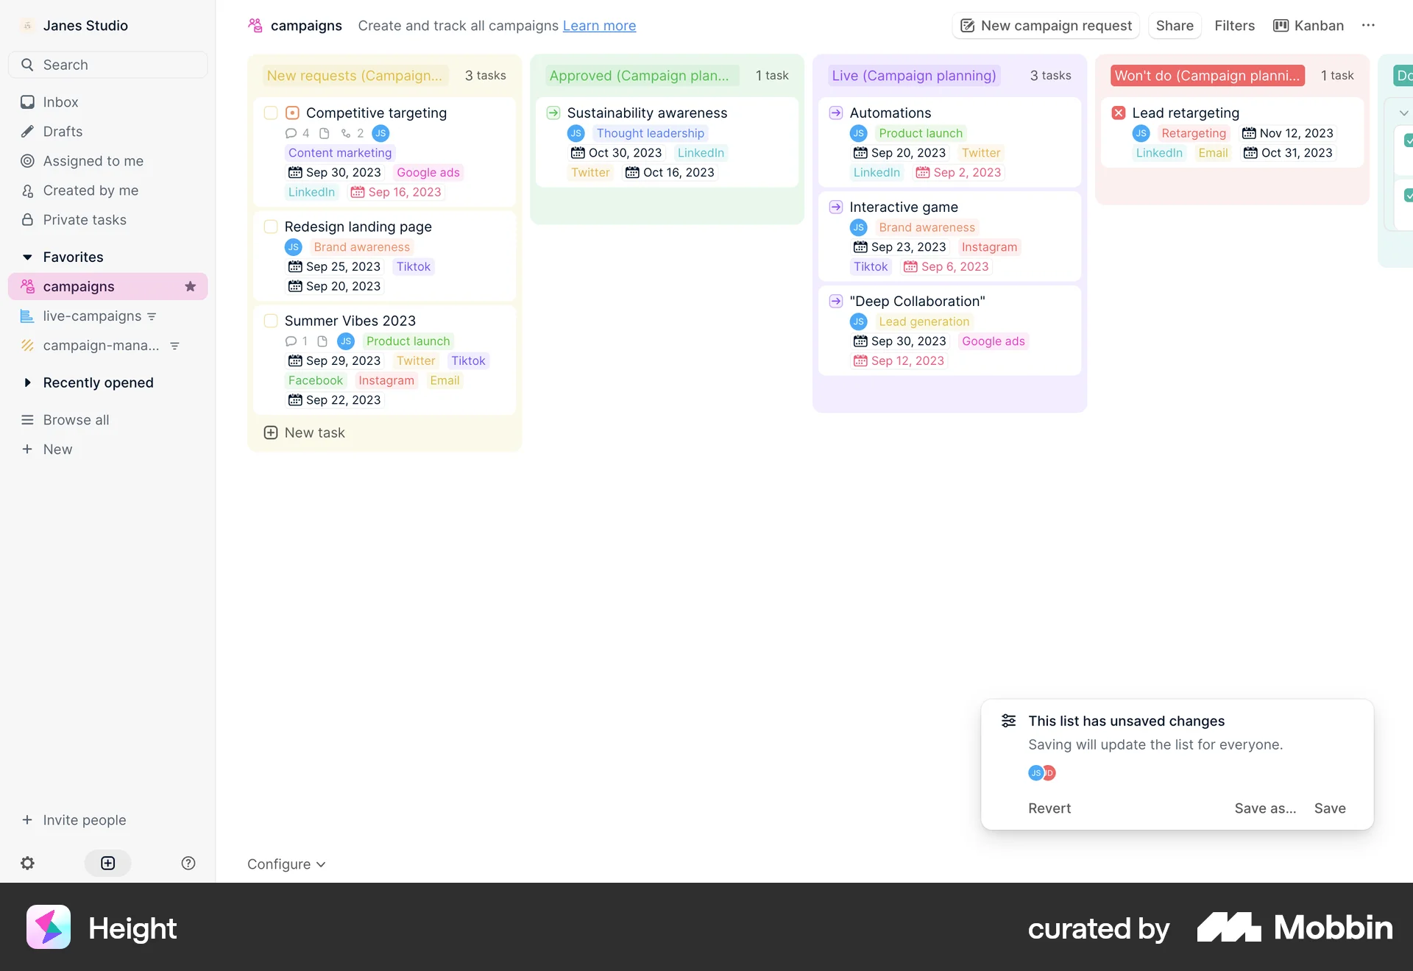This screenshot has width=1413, height=971.
Task: Open the Learn more link
Action: click(598, 25)
